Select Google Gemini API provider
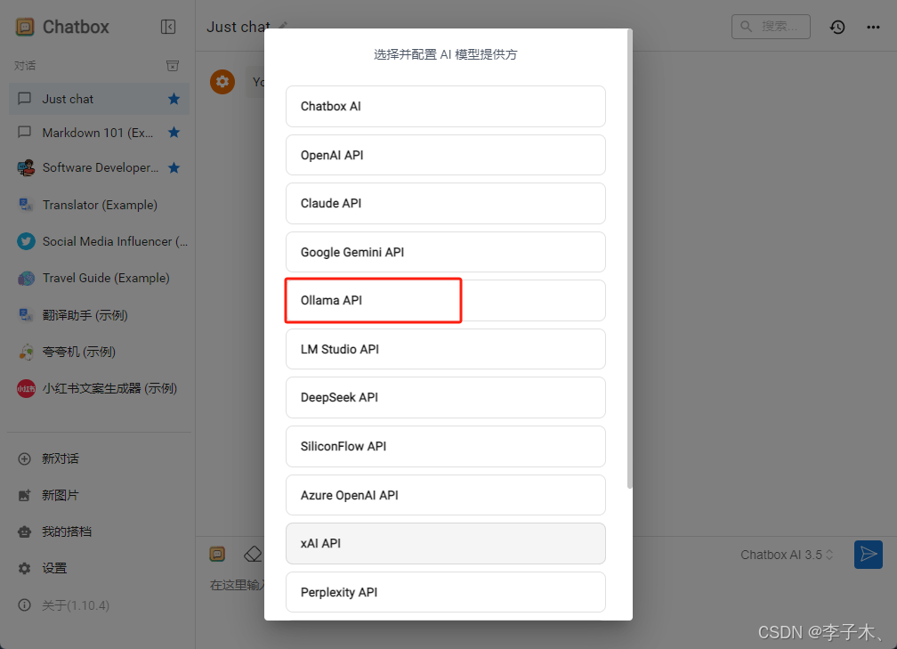 446,252
